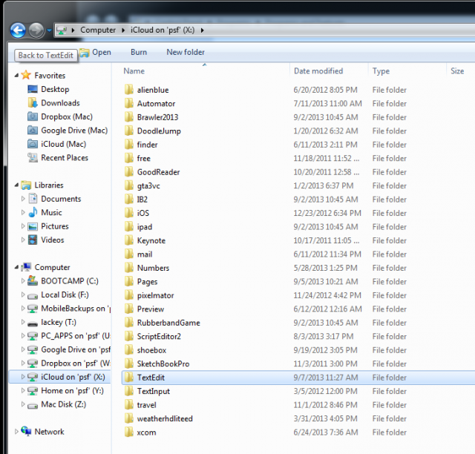Click the Downloads folder icon in Favorites
Image resolution: width=475 pixels, height=454 pixels.
coord(33,103)
